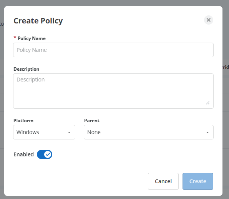Viewport: 229px width, 199px height.
Task: Open the Platform dropdown showing Windows
Action: click(x=44, y=132)
